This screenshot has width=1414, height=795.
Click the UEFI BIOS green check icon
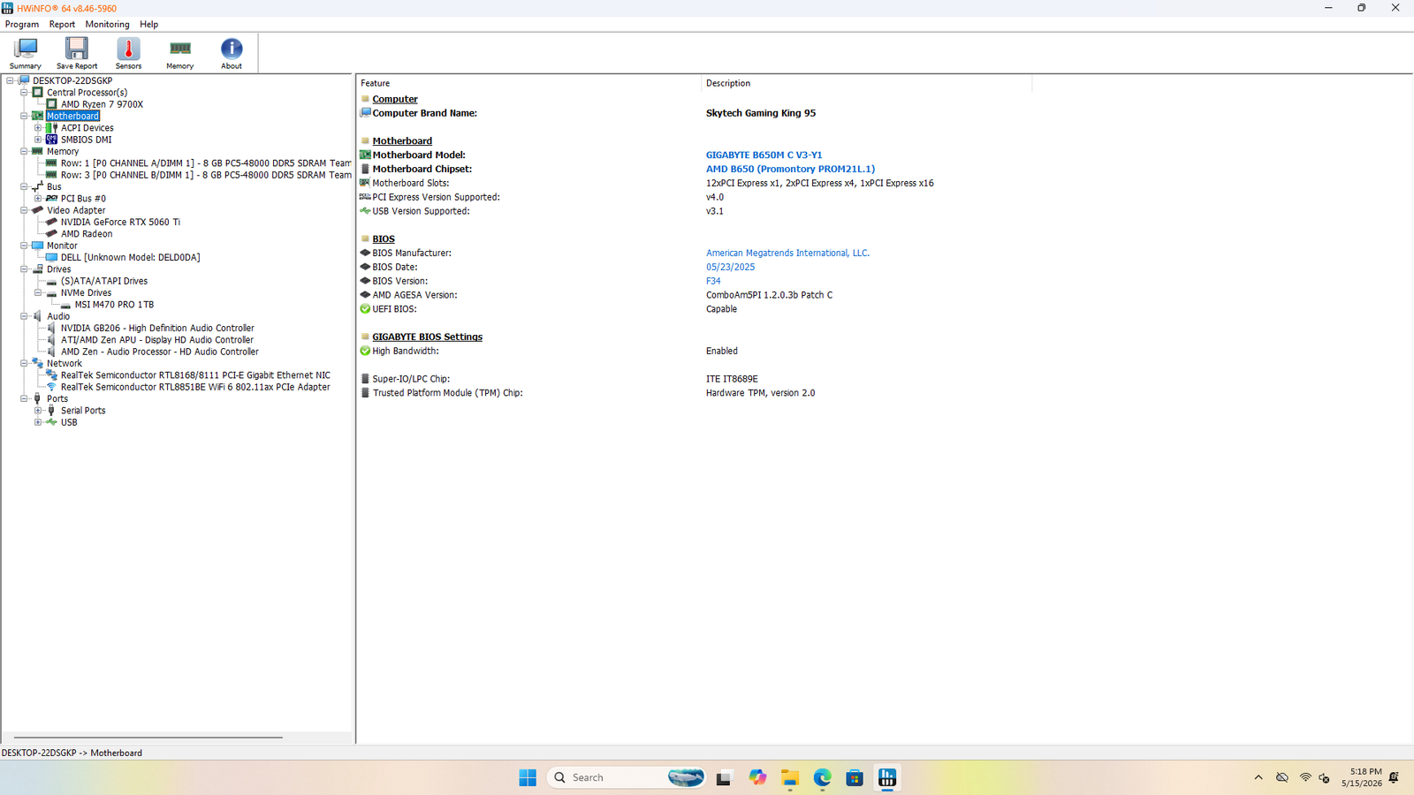pyautogui.click(x=365, y=309)
